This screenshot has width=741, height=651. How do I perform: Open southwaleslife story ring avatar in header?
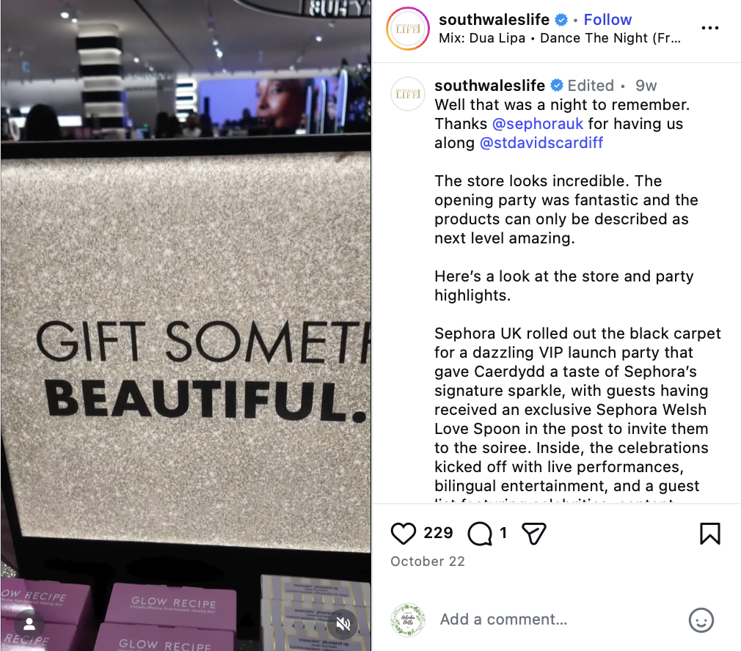(x=408, y=29)
